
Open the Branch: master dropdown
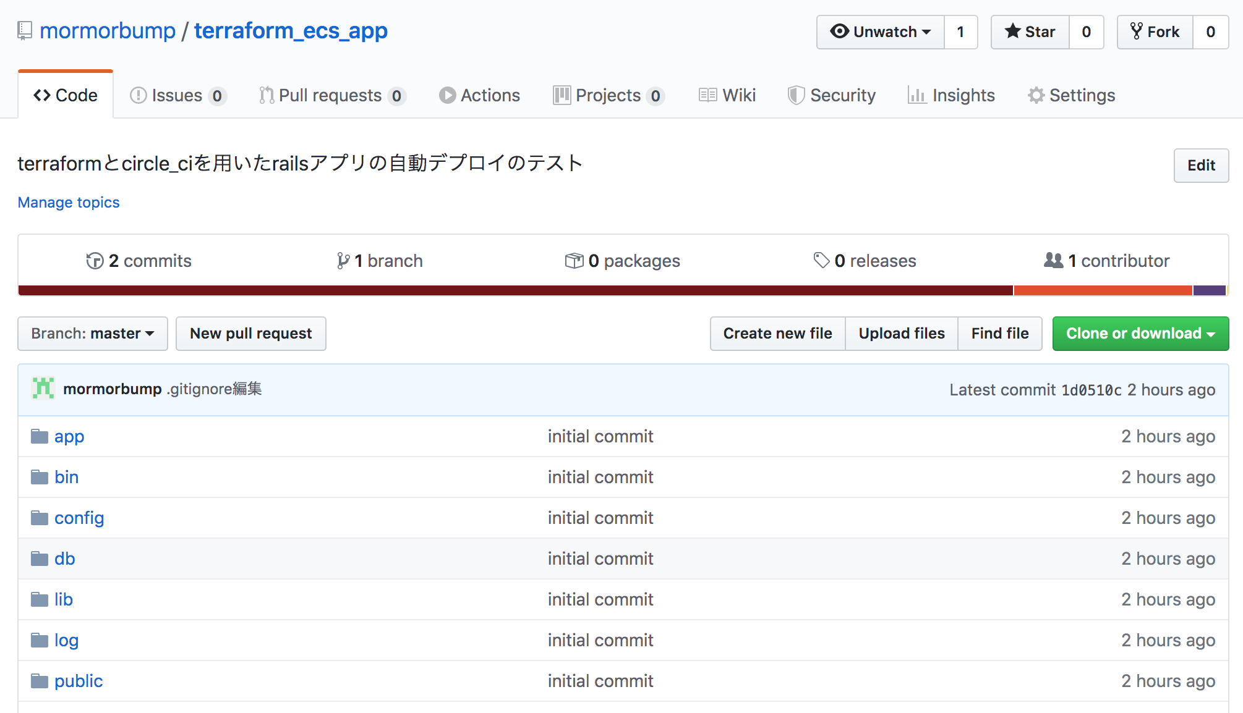click(93, 334)
